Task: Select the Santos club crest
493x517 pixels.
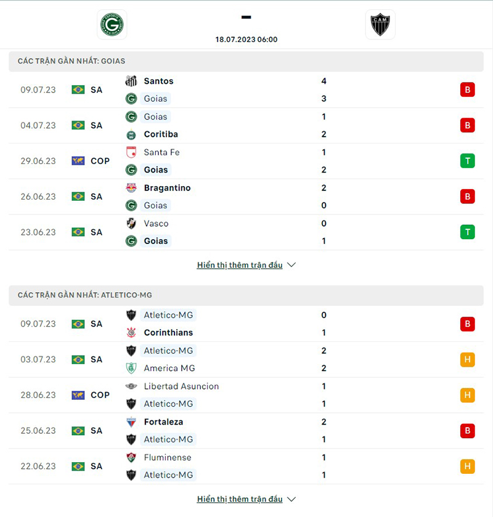Action: (x=131, y=81)
